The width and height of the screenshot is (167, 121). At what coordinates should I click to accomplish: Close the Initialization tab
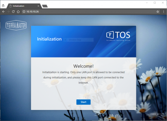[38, 6]
